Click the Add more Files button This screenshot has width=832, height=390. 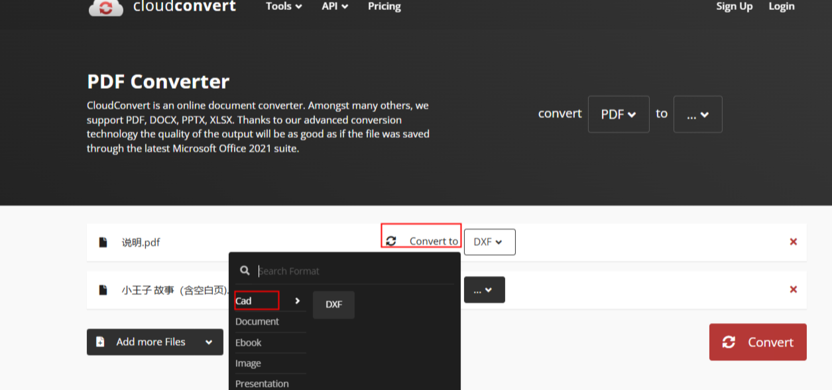pos(155,342)
